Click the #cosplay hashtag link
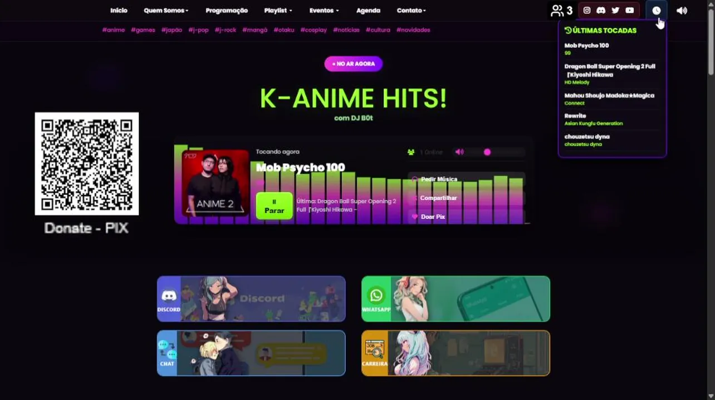The height and width of the screenshot is (400, 715). click(x=314, y=30)
